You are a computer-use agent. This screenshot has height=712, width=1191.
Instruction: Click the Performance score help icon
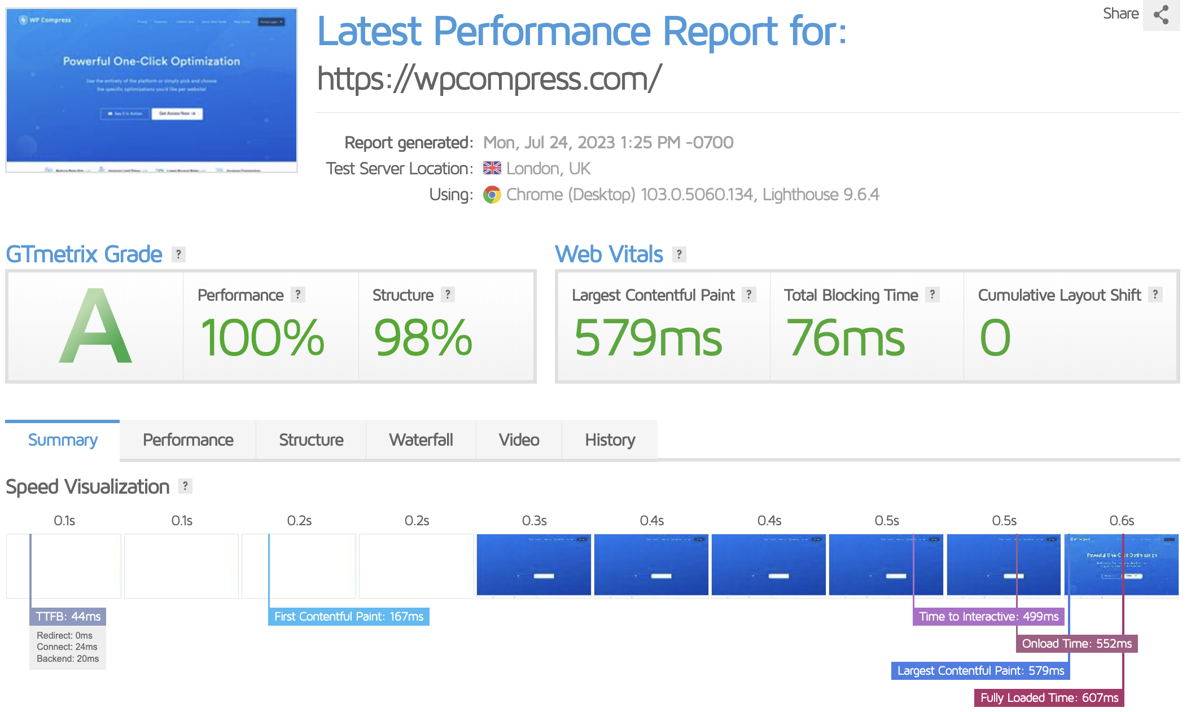click(298, 295)
